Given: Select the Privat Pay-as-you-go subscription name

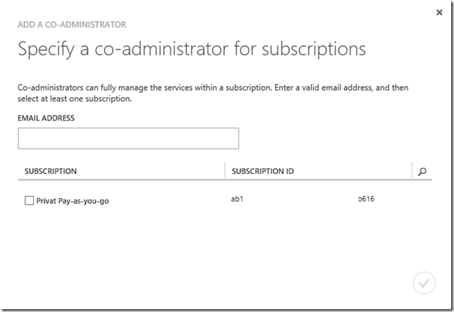Looking at the screenshot, I should (x=72, y=201).
